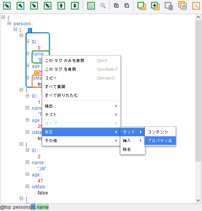Image resolution: width=202 pixels, height=211 pixels.
Task: Open the 修正 submenu entry
Action: 81,132
